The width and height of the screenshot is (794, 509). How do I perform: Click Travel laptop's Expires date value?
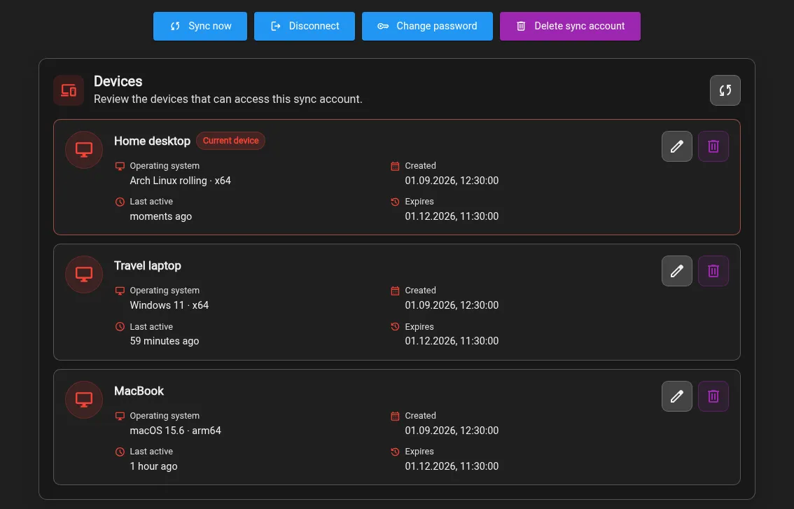(452, 341)
